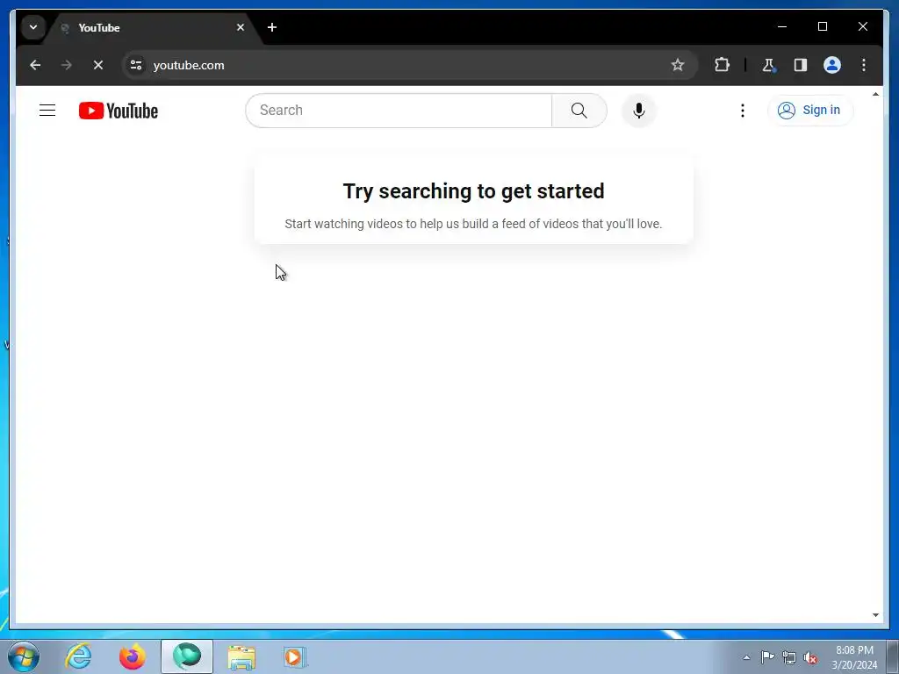
Task: Toggle the browser side panel
Action: tap(801, 65)
